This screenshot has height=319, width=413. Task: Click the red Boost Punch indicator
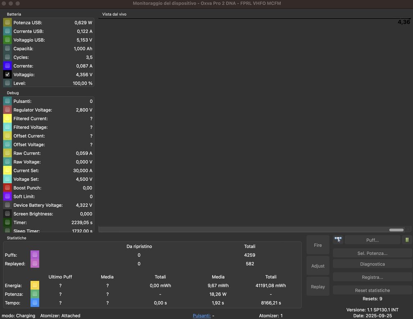coord(7,188)
